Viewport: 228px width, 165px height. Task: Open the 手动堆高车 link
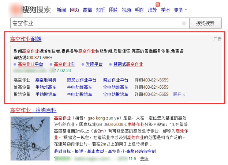[46, 87]
